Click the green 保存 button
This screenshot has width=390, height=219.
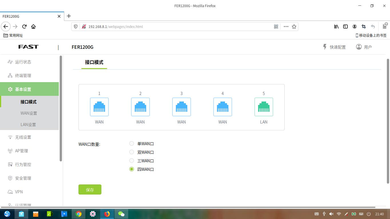coord(90,190)
